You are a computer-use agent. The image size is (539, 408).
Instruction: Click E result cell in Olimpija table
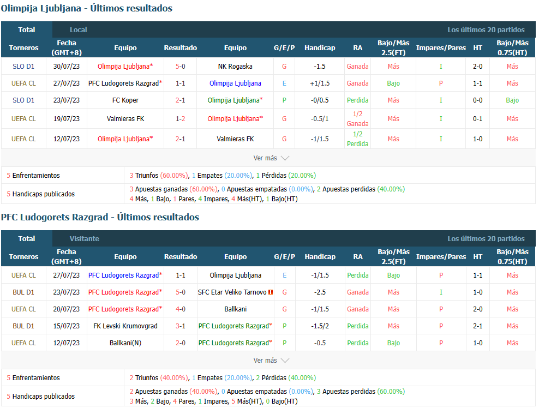coord(284,83)
